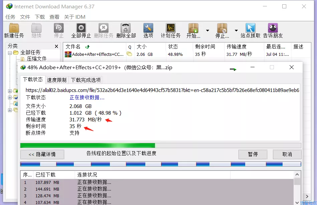Viewport: 317px width, 205px height.
Task: Click the 已经下载 header in connection list
Action: click(54, 175)
